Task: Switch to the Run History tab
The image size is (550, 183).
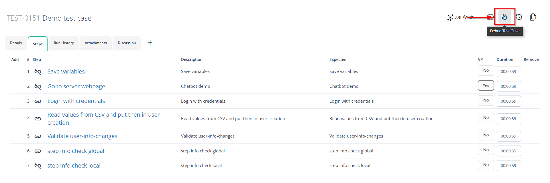Action: [x=64, y=43]
